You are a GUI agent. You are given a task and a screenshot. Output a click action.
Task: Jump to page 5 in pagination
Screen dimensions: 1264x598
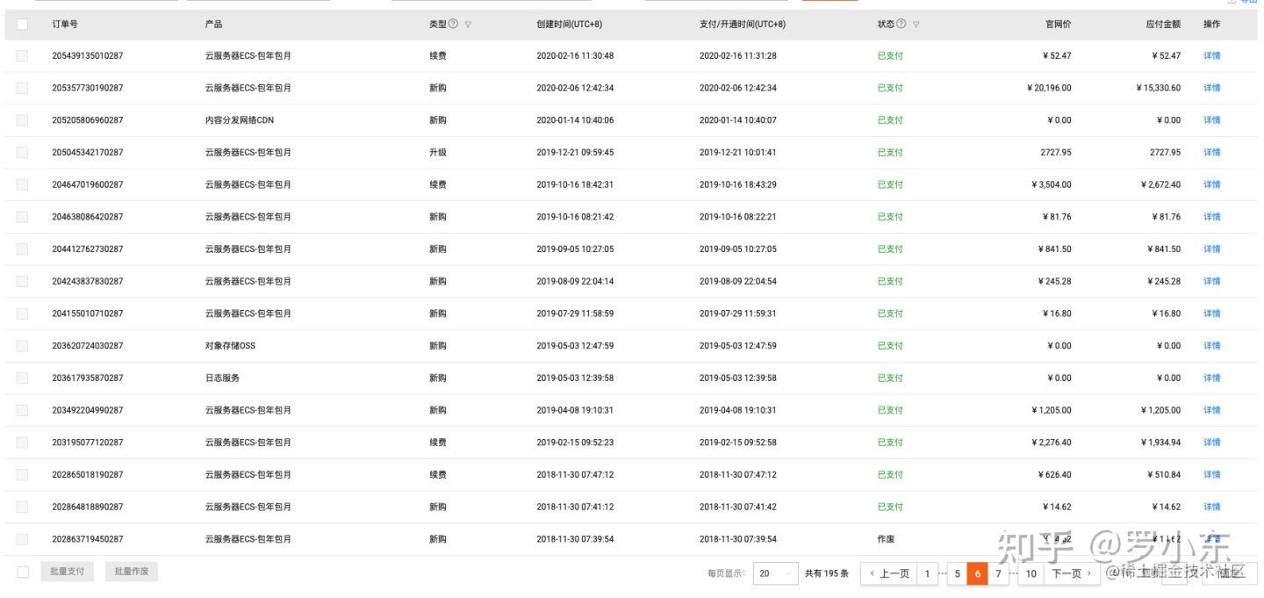[x=958, y=573]
